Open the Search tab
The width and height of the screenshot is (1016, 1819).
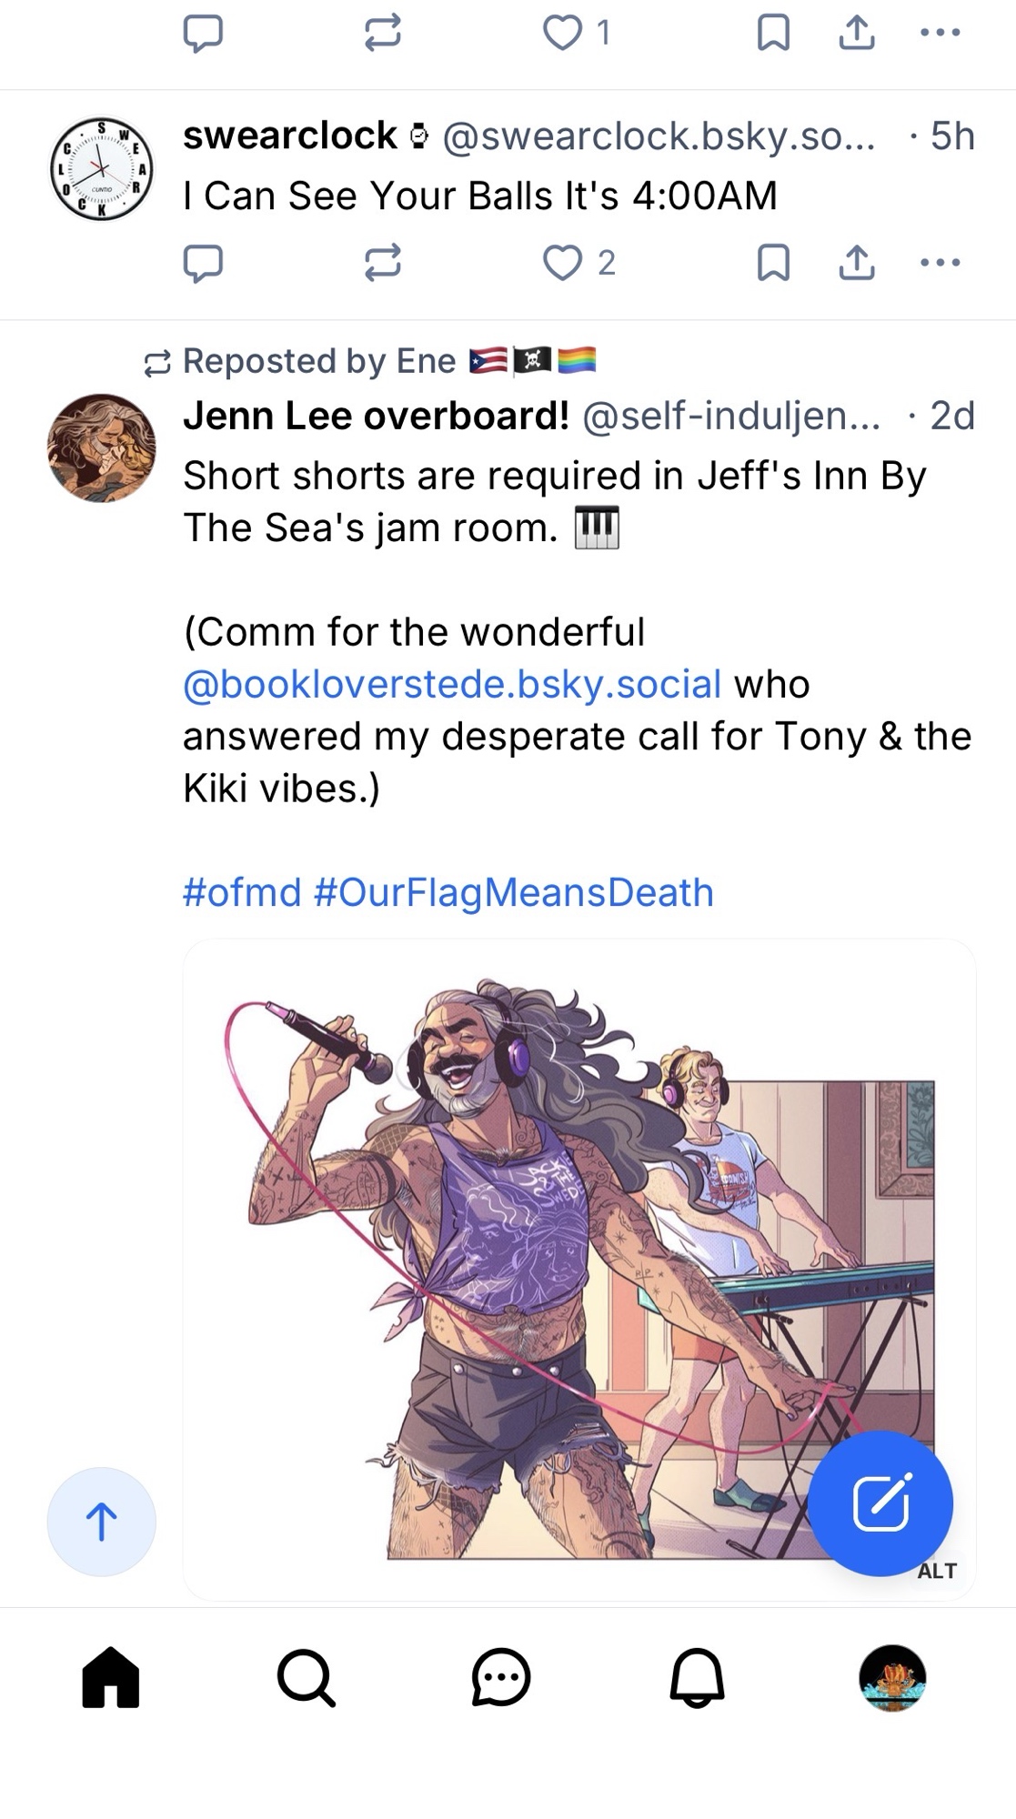tap(307, 1677)
